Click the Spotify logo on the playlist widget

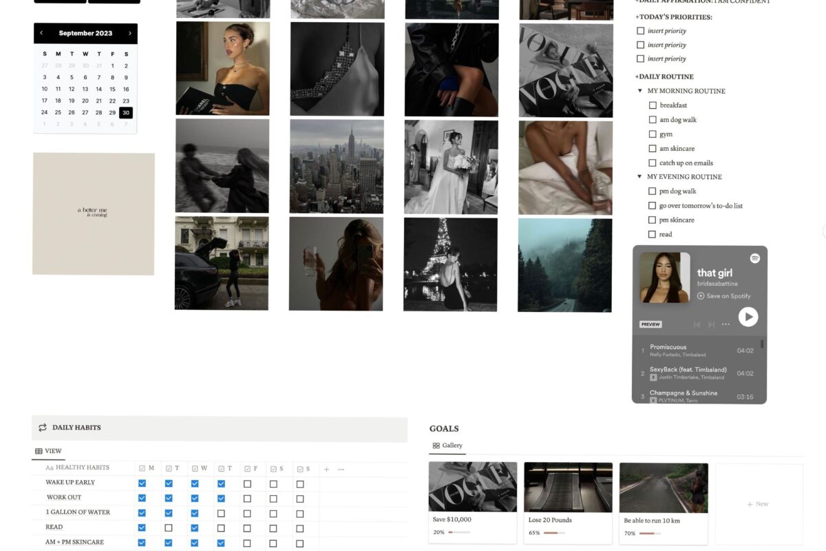(x=755, y=258)
